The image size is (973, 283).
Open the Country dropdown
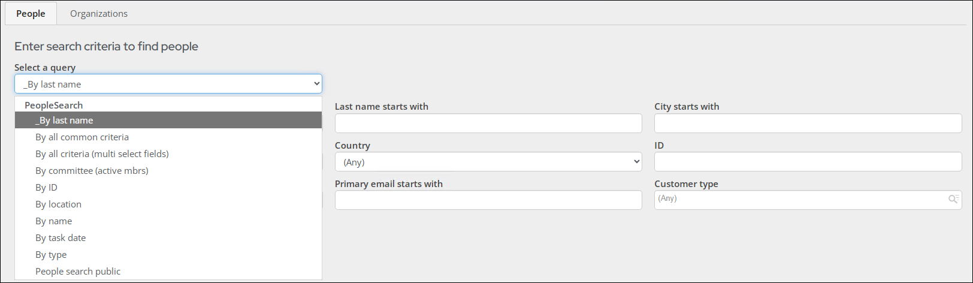488,162
